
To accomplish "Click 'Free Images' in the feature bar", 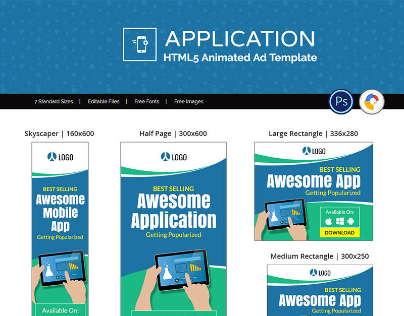I will 188,101.
